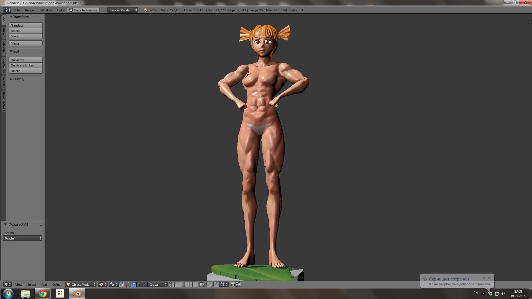Toggle snap during transform magnet icon
Image resolution: width=532 pixels, height=299 pixels.
(x=216, y=284)
